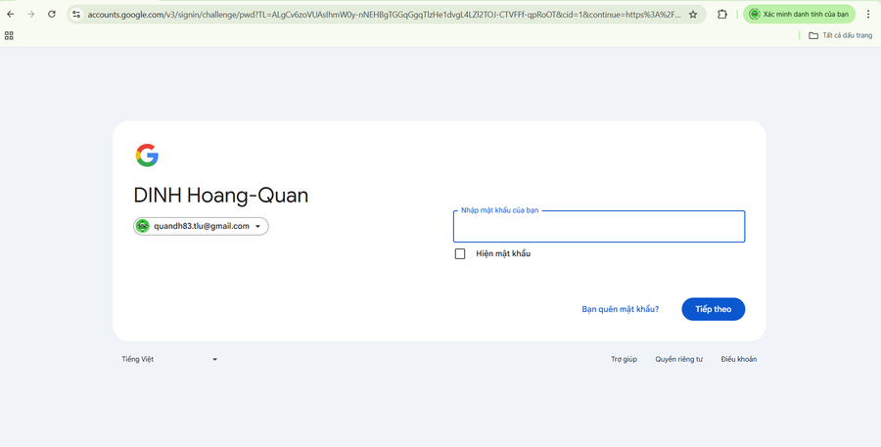Open the Chrome three-dot menu
Screen dimensions: 881x447
(868, 15)
